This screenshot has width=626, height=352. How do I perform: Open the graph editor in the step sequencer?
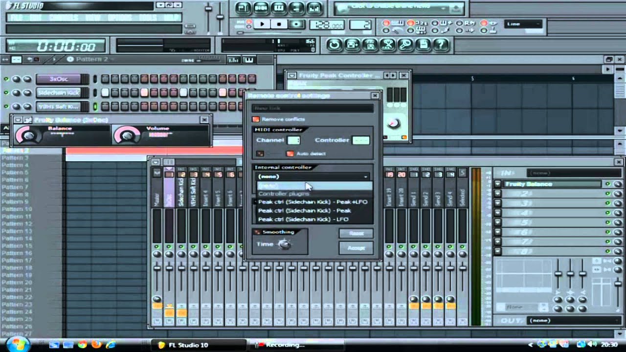point(233,60)
